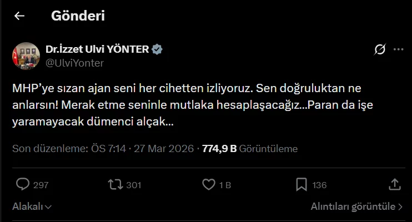Click the 297 replies count
The width and height of the screenshot is (412, 222).
click(41, 185)
